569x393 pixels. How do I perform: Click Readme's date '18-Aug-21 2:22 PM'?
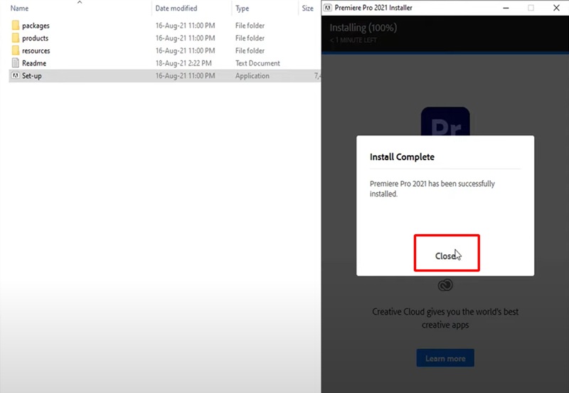point(184,63)
